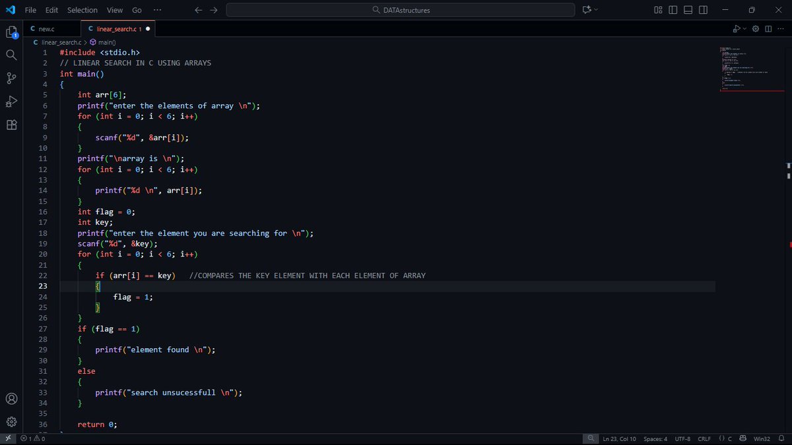Click 'scanf("%d", &key);' line
Image resolution: width=792 pixels, height=445 pixels.
117,244
